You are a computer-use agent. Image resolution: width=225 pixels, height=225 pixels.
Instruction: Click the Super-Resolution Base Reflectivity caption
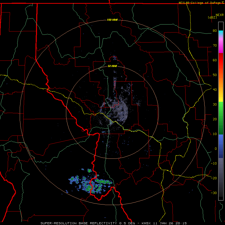pos(114,223)
